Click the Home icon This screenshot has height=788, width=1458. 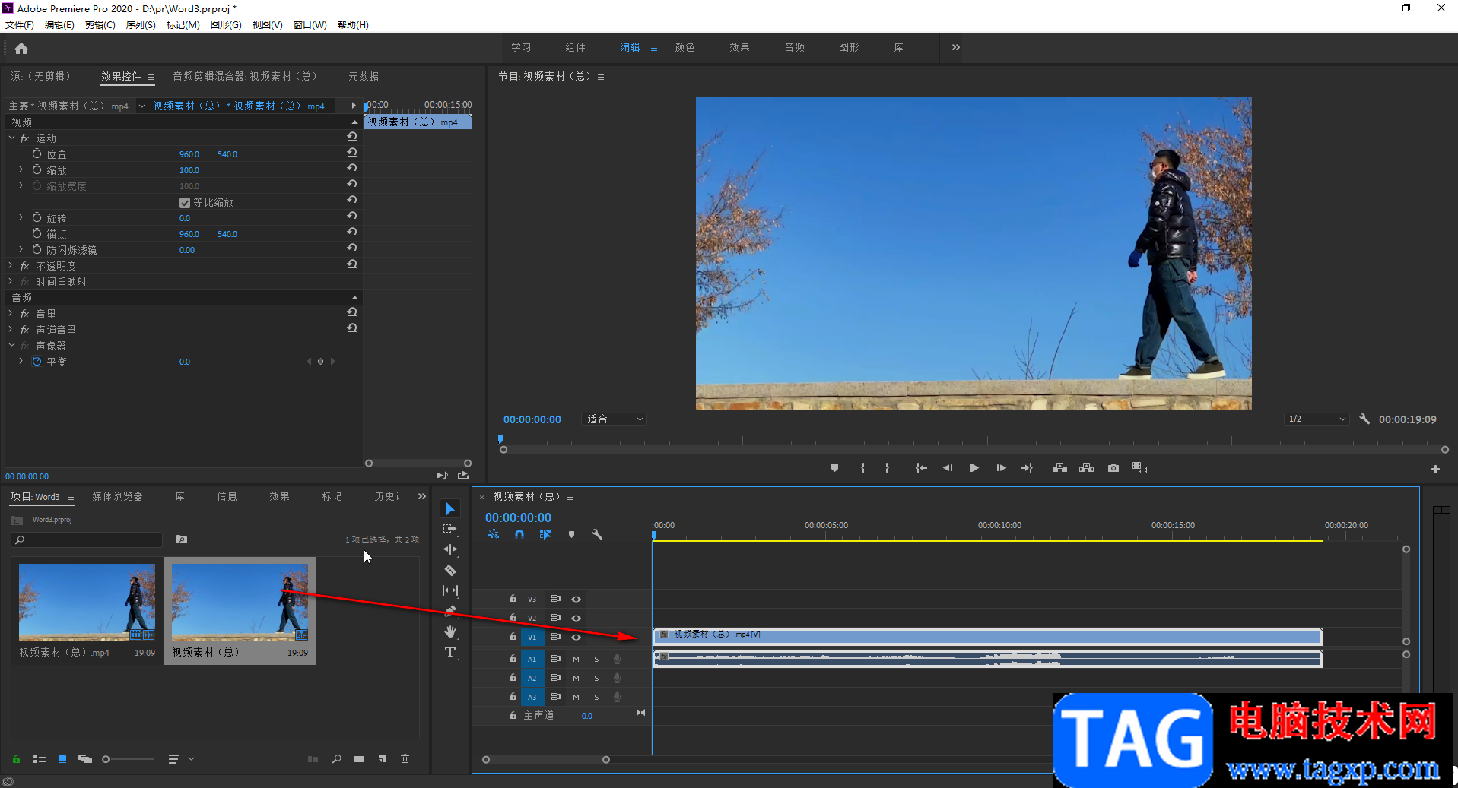click(x=21, y=49)
